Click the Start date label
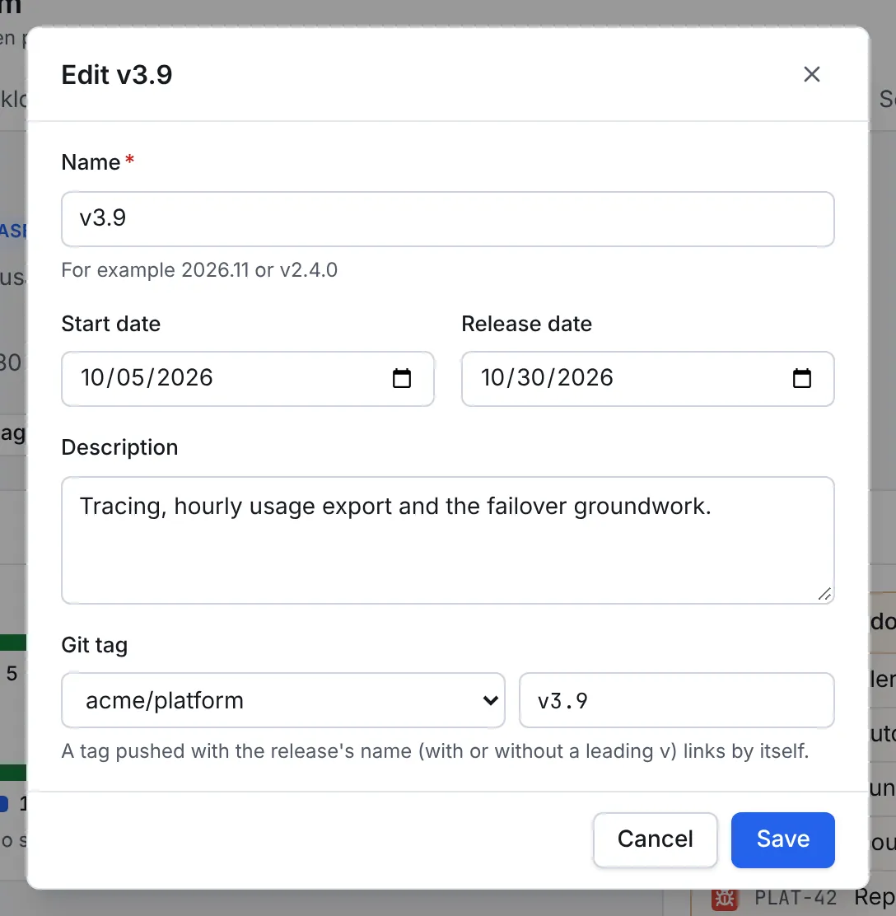The image size is (896, 916). pos(111,324)
